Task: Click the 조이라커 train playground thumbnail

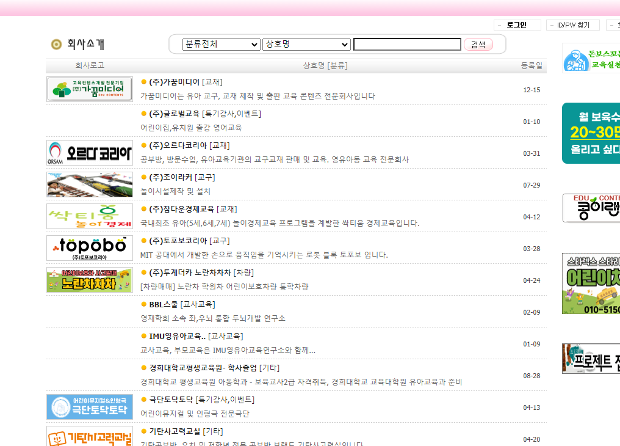Action: [90, 185]
